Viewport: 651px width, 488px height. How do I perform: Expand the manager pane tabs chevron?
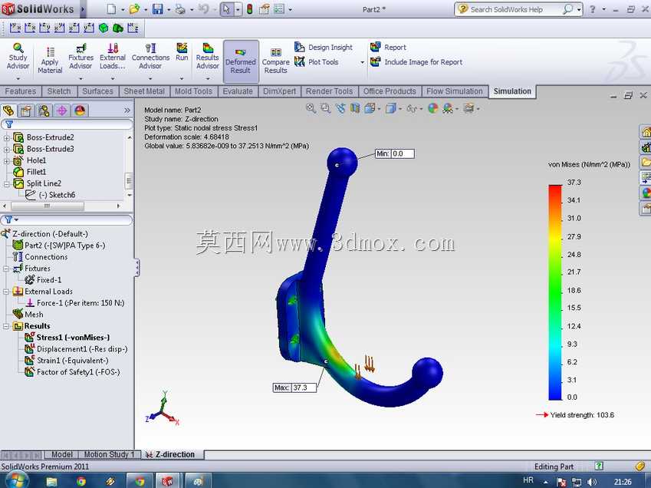[127, 110]
